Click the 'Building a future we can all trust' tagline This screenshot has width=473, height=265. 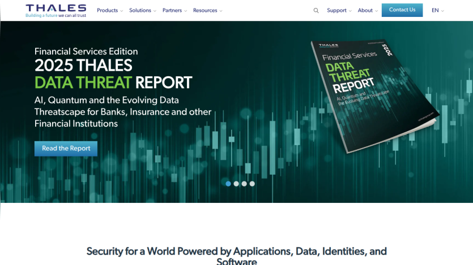56,15
